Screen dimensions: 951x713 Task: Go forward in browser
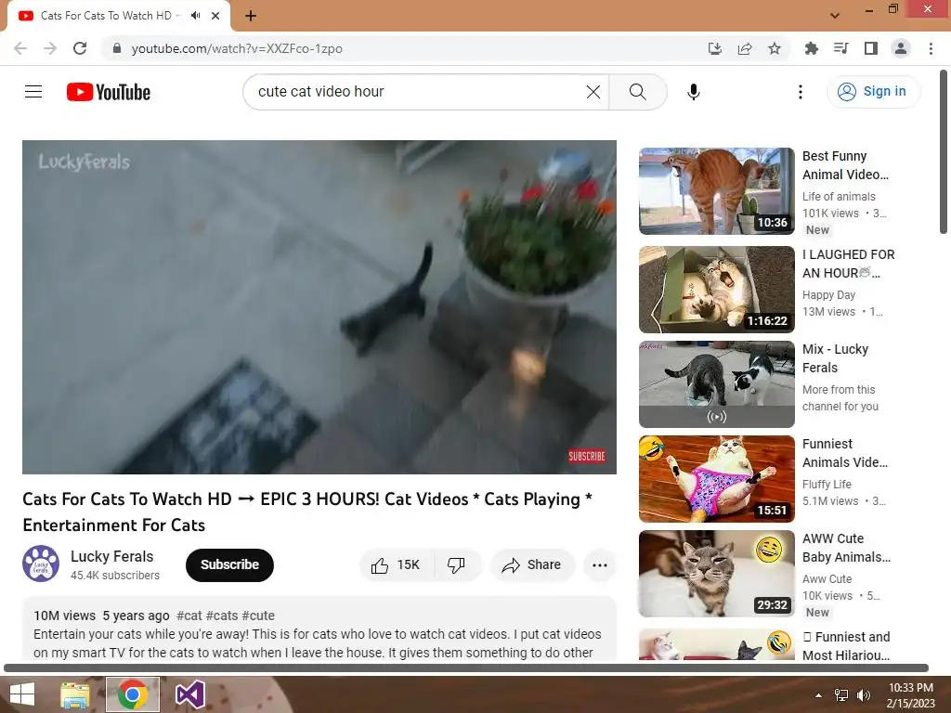coord(50,48)
